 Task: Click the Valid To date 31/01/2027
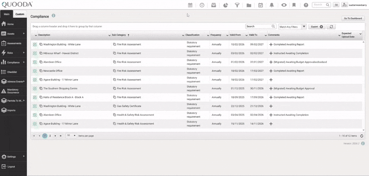257,62
